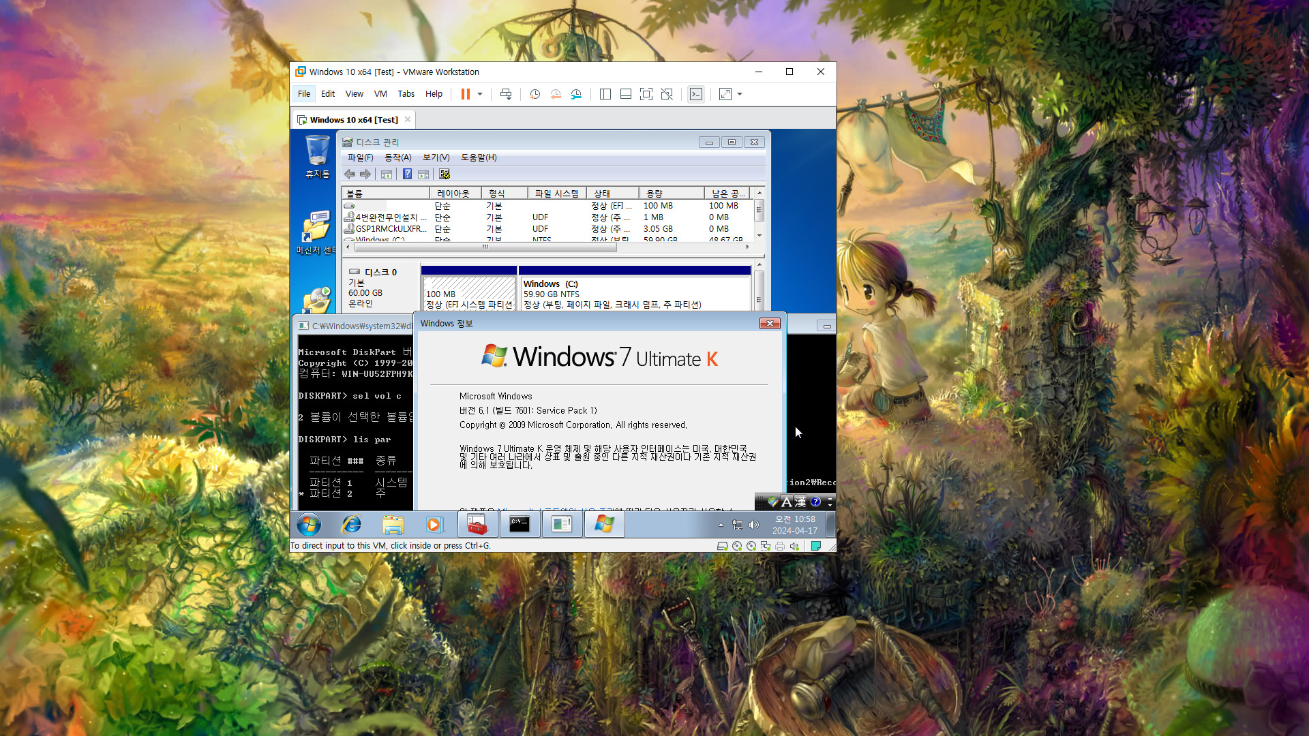The width and height of the screenshot is (1309, 736).
Task: Click show/hide console tree icon in Disk Management
Action: 387,174
